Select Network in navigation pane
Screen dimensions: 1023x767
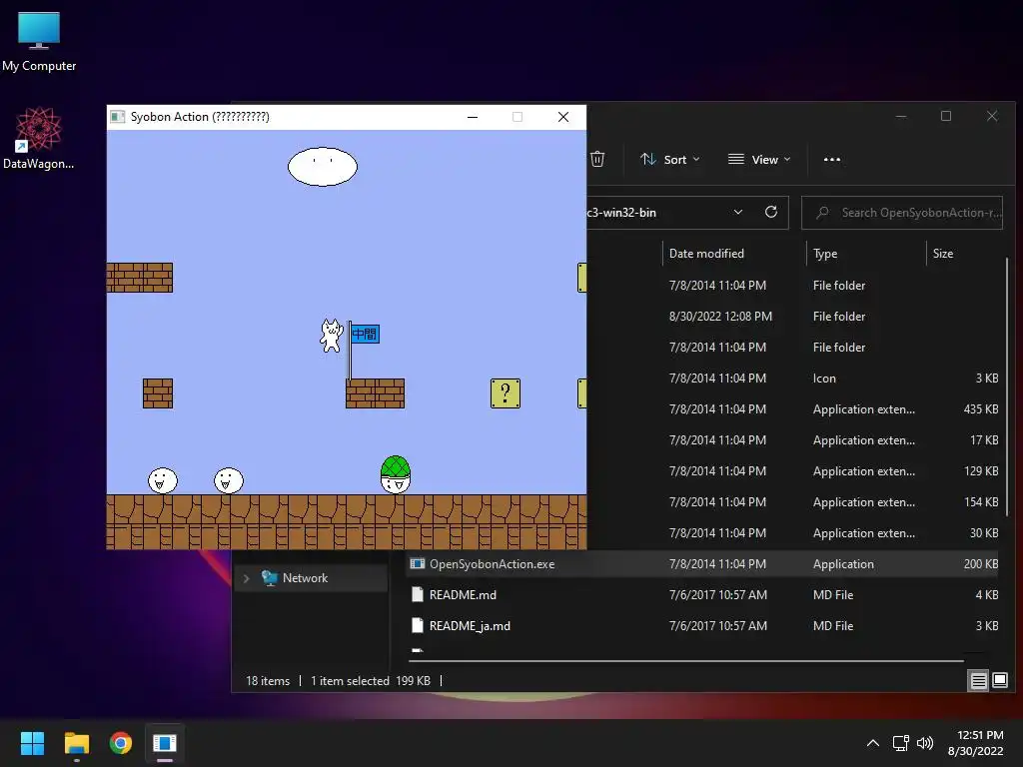coord(311,578)
